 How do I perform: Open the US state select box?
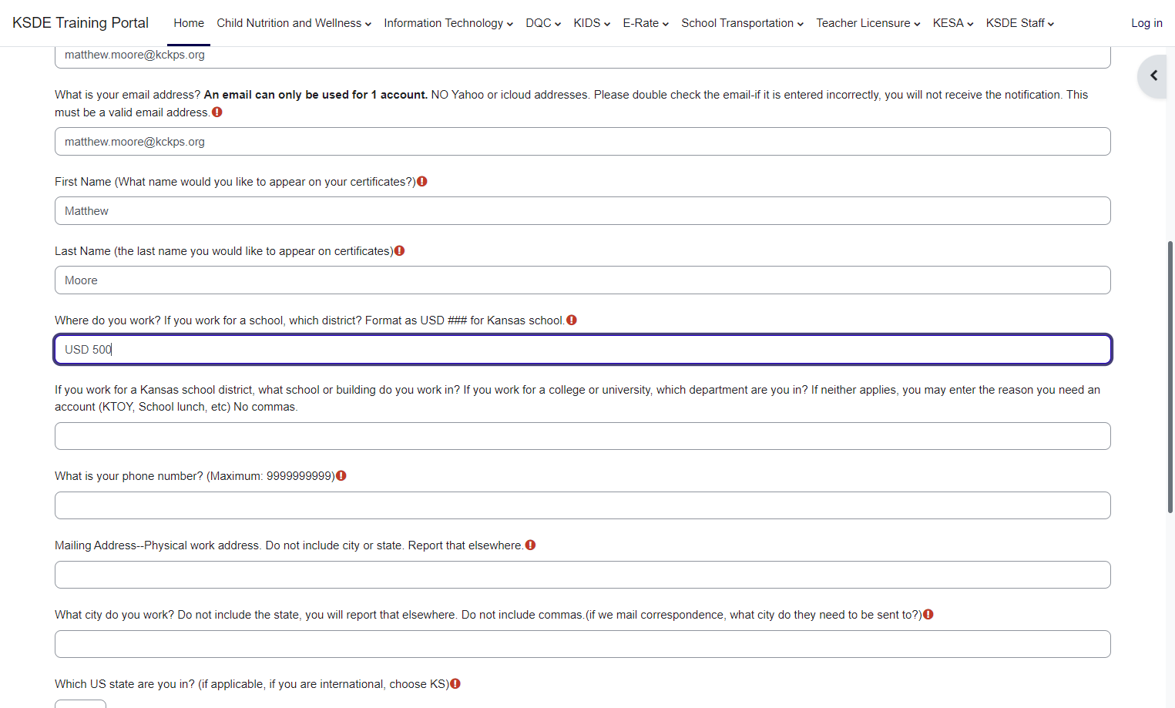click(x=80, y=703)
